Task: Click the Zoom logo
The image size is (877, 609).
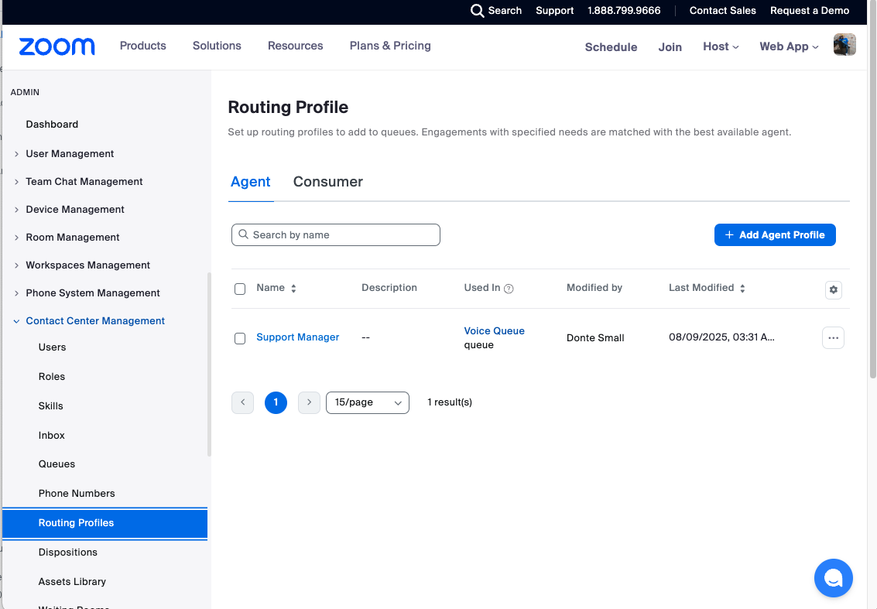Action: [57, 46]
